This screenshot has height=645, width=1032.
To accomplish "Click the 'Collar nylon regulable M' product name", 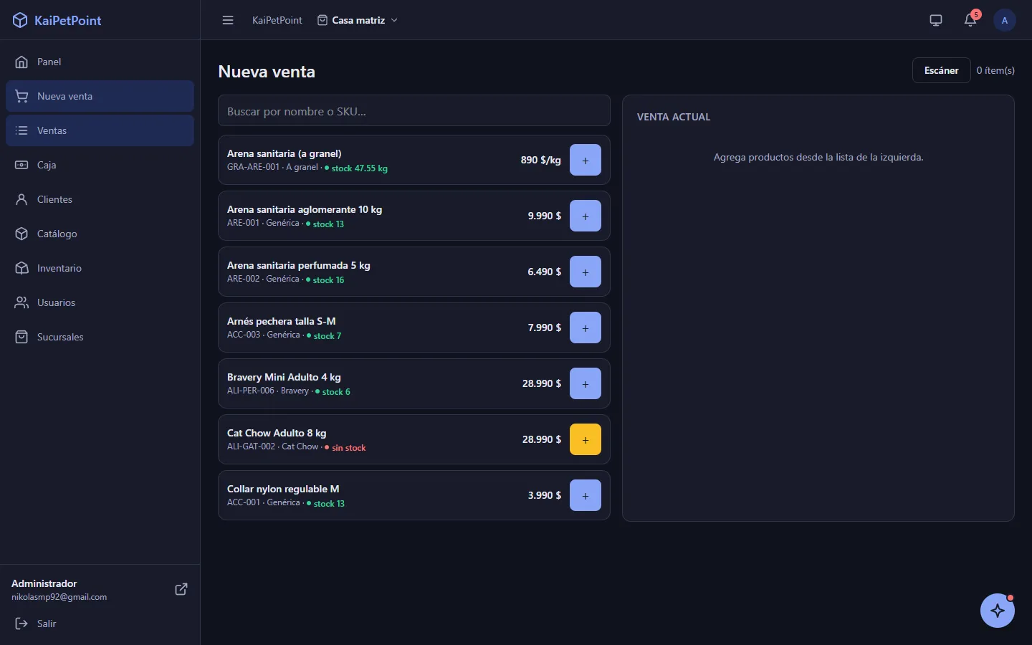I will [283, 489].
